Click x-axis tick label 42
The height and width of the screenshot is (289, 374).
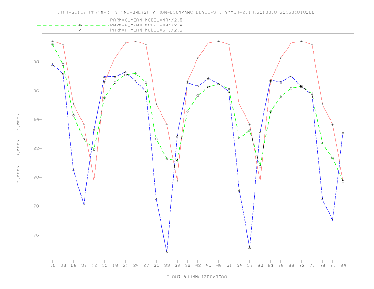[198, 265]
